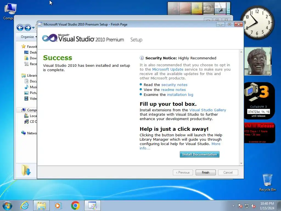The image size is (281, 211).
Task: Click the Install Documentation button
Action: [x=199, y=154]
